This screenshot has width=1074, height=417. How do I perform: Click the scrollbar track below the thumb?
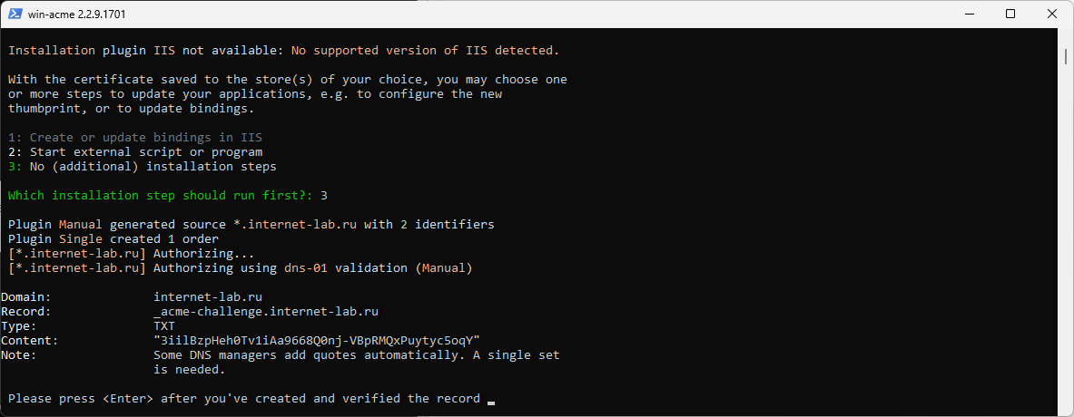[x=1067, y=239]
